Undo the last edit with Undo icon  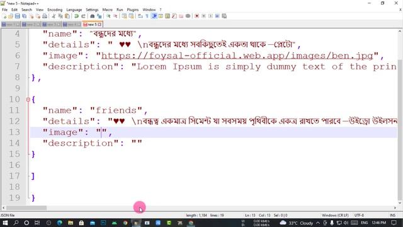point(76,16)
